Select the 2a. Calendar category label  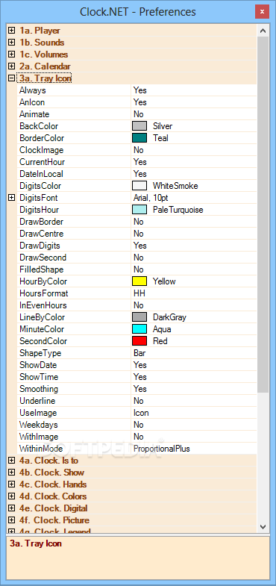pyautogui.click(x=45, y=66)
